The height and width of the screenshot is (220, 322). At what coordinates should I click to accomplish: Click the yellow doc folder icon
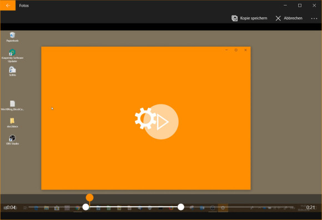(12, 121)
